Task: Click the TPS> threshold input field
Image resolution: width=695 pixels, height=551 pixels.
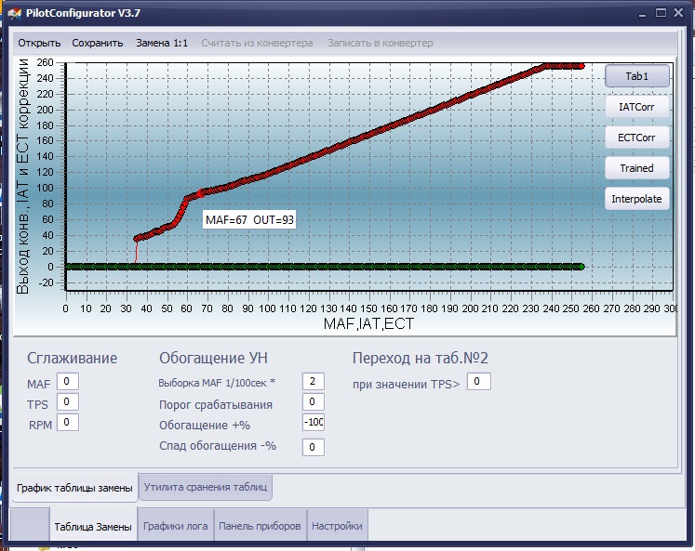Action: click(x=478, y=382)
